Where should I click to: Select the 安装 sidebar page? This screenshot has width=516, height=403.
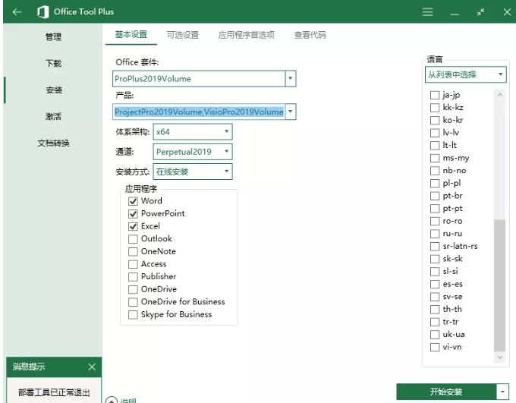(54, 90)
